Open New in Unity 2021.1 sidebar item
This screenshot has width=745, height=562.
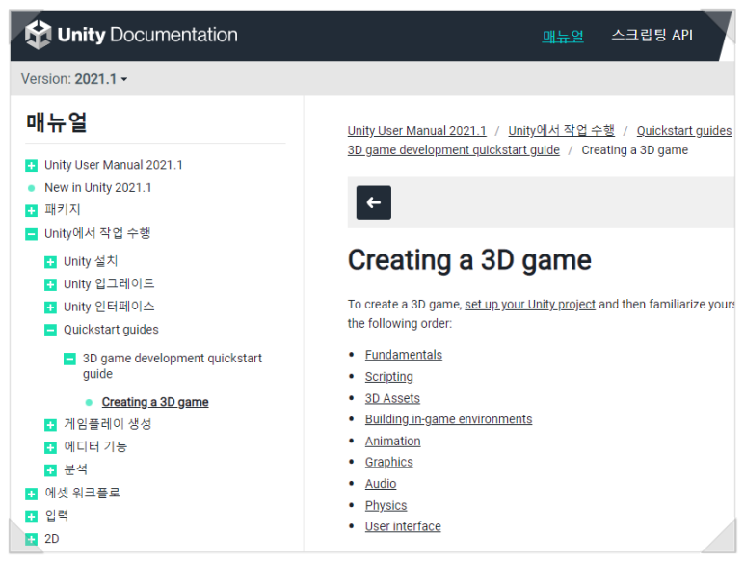pos(98,188)
